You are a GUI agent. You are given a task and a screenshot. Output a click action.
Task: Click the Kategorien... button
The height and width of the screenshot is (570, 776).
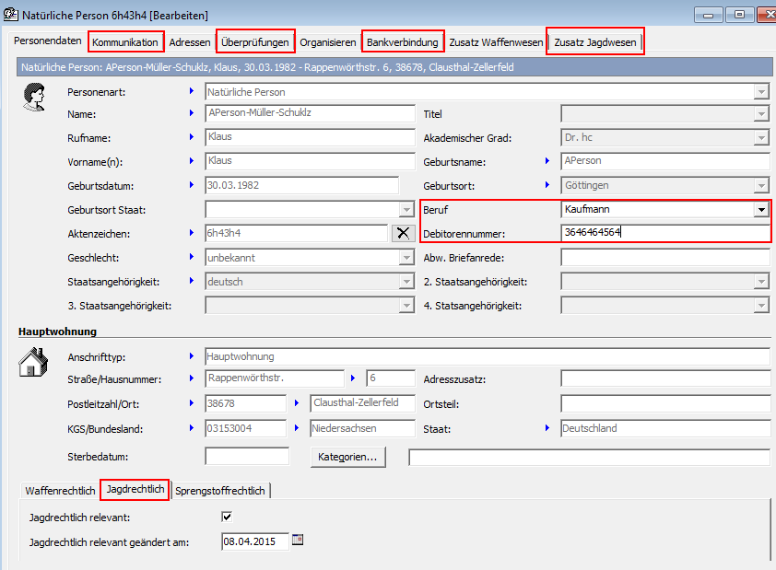(348, 457)
